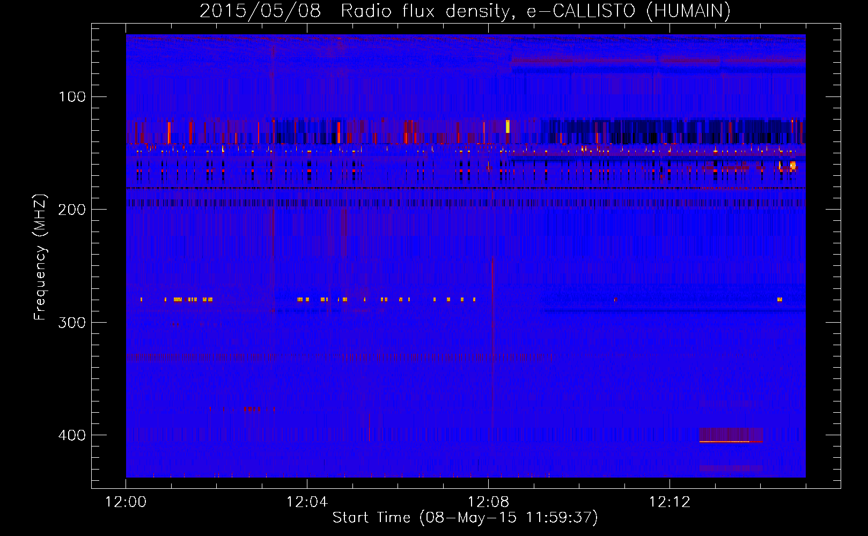Click the '200' frequency tick label
Screen dimensions: 868x536
[72, 210]
